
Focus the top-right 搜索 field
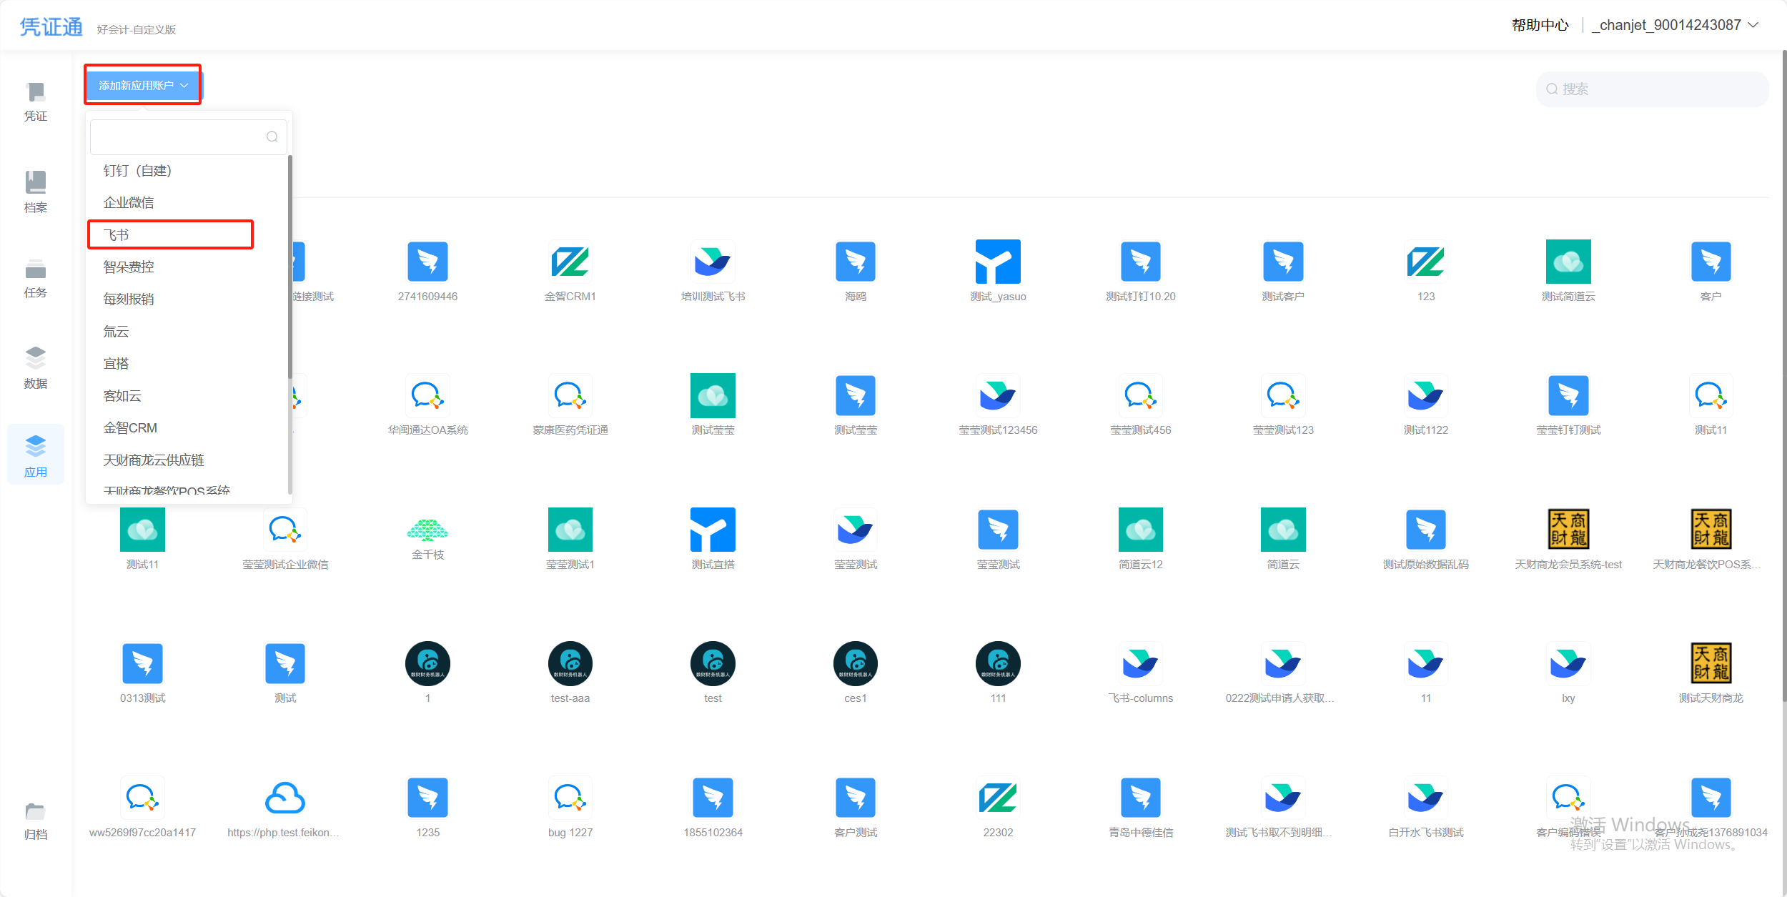[x=1652, y=89]
